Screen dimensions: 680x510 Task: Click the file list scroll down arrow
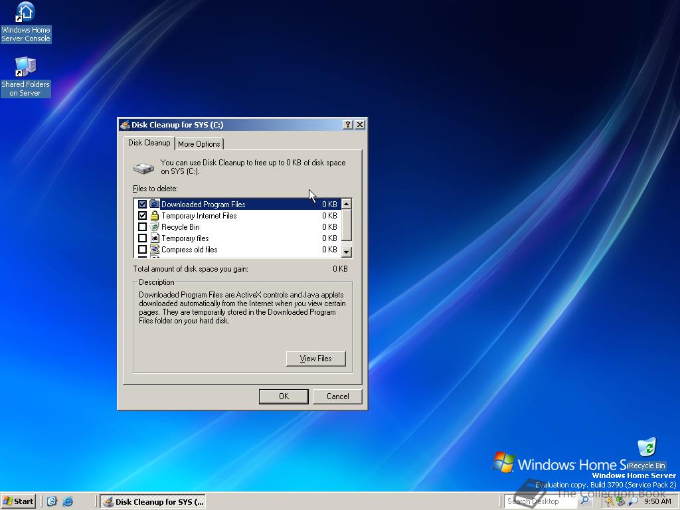click(347, 252)
